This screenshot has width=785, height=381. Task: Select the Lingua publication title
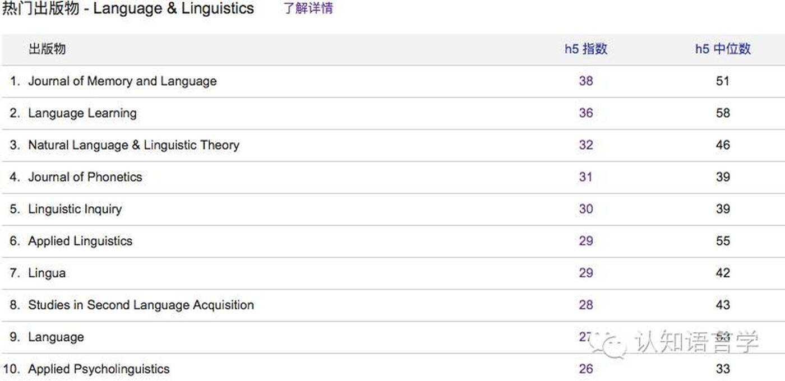click(47, 273)
